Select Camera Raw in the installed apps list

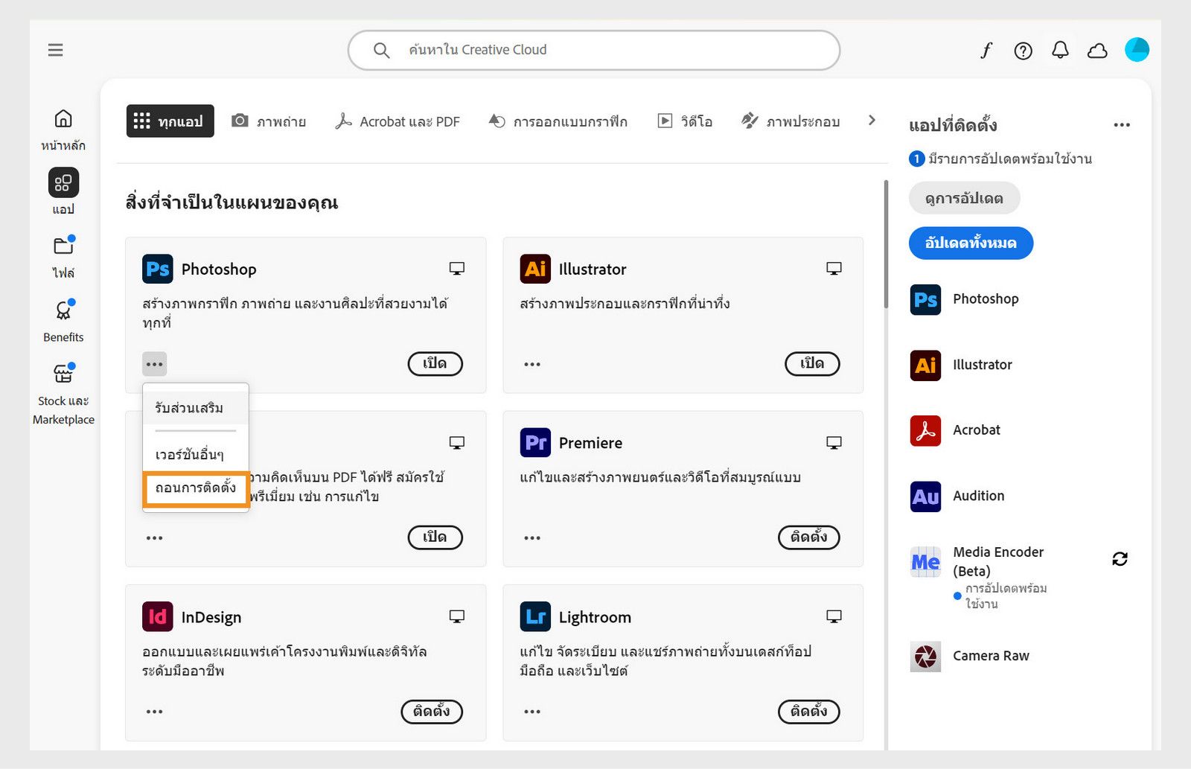click(924, 657)
